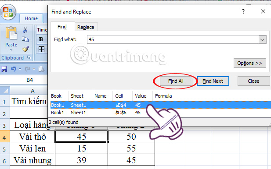Undo the last action
Screen dimensions: 271x169
[13, 69]
